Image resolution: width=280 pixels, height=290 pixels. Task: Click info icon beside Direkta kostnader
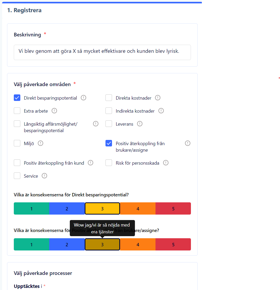[x=158, y=98]
